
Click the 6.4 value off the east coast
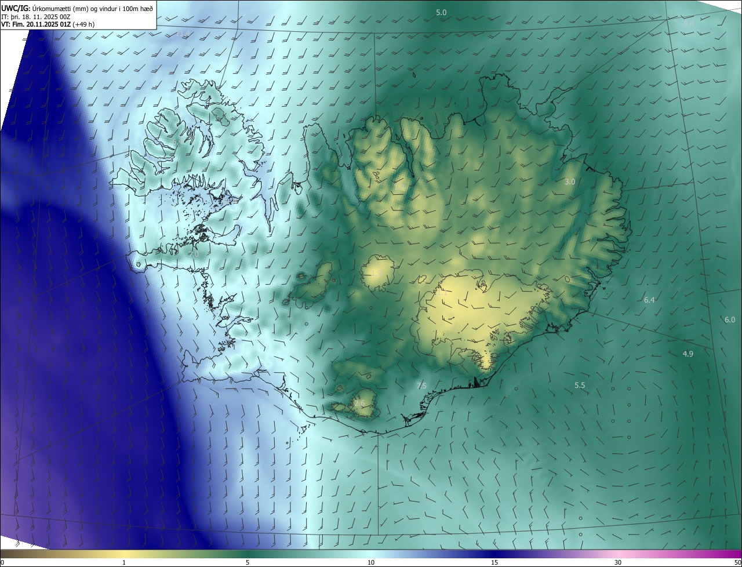coord(649,300)
